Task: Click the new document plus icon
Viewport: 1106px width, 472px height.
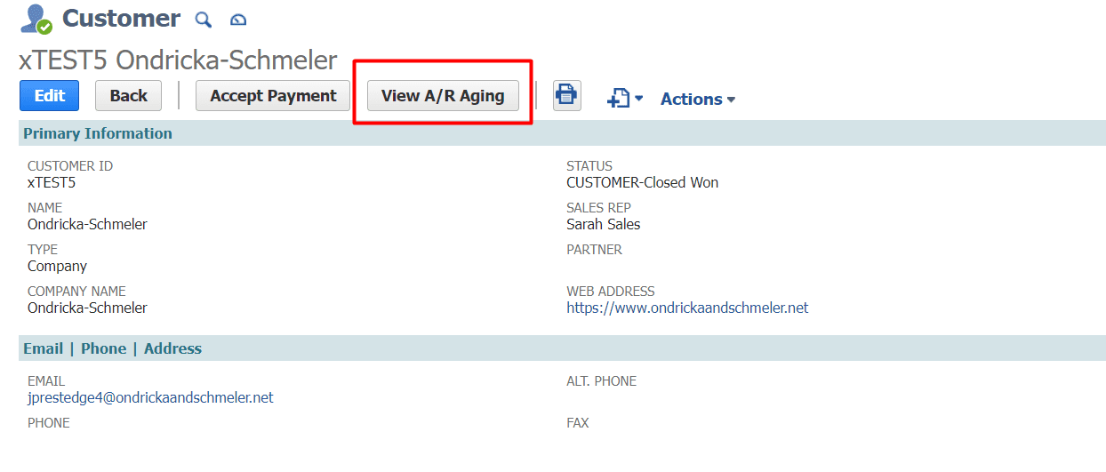Action: (x=618, y=99)
